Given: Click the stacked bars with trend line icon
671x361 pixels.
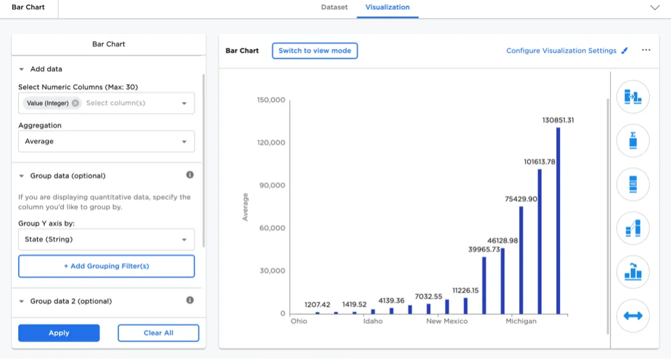Looking at the screenshot, I should pos(633,228).
